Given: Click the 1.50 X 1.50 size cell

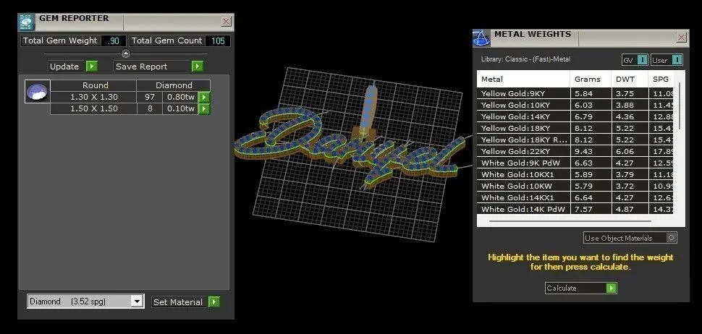Looking at the screenshot, I should [x=93, y=108].
